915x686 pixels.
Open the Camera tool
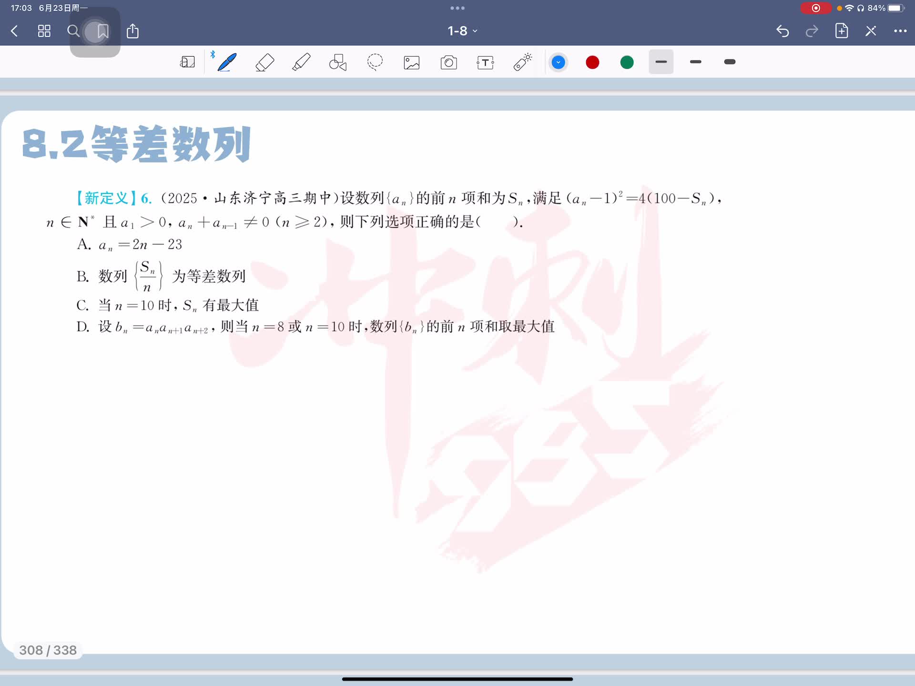click(x=448, y=62)
